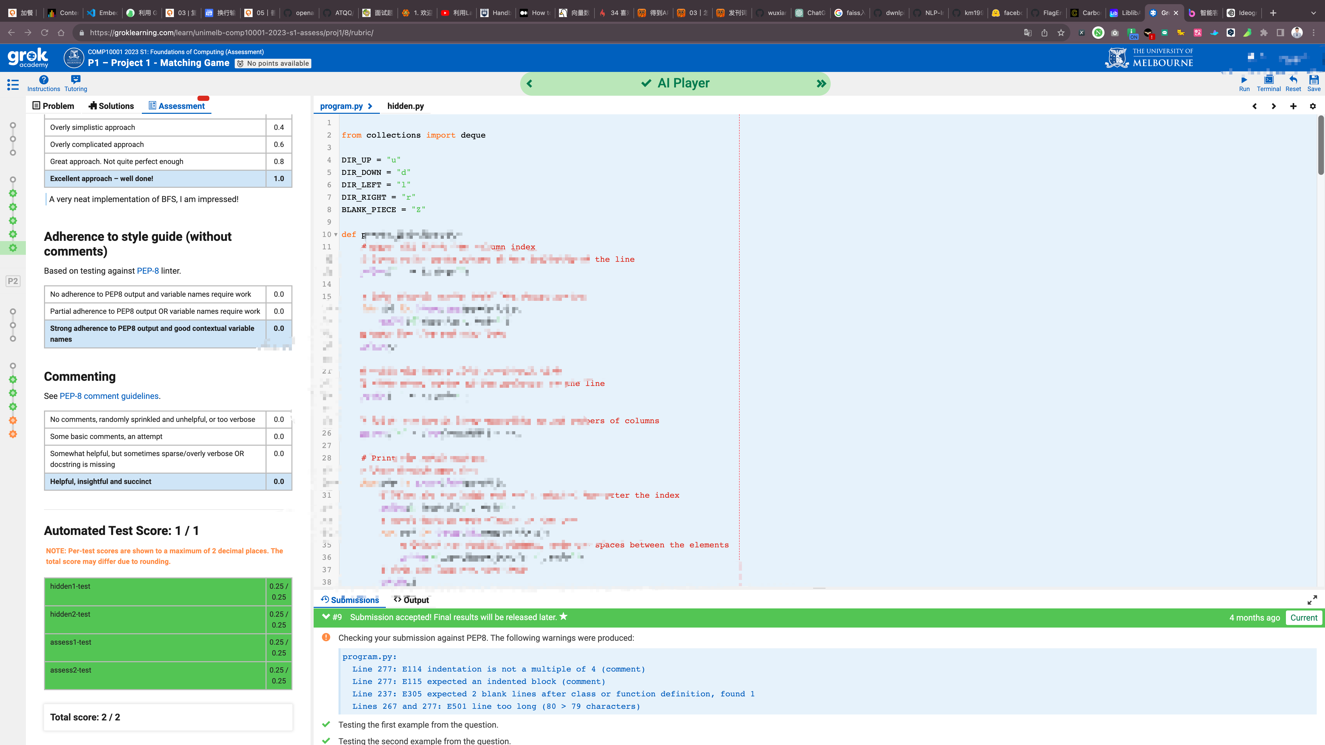Click the browser forward arrow
This screenshot has height=745, width=1325.
pyautogui.click(x=28, y=33)
